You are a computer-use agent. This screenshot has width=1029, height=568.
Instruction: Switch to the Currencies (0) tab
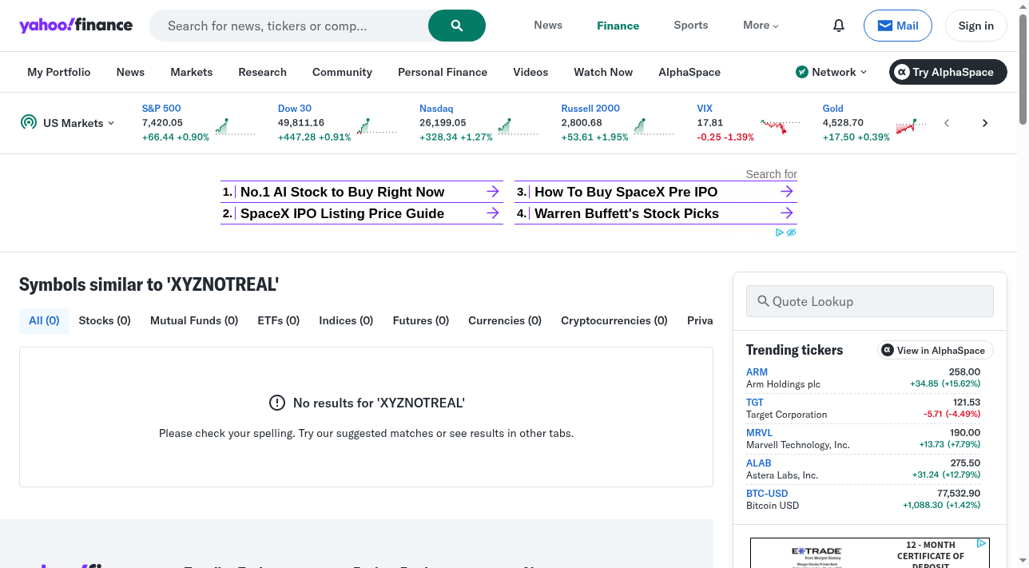[x=505, y=320]
